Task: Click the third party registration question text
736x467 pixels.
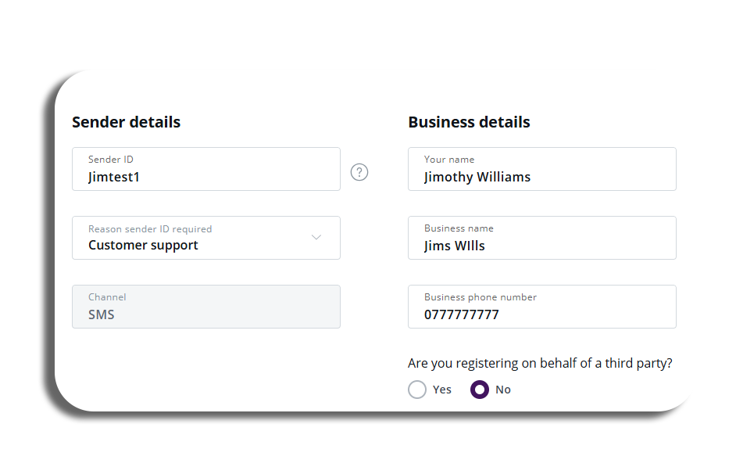Action: [x=540, y=363]
